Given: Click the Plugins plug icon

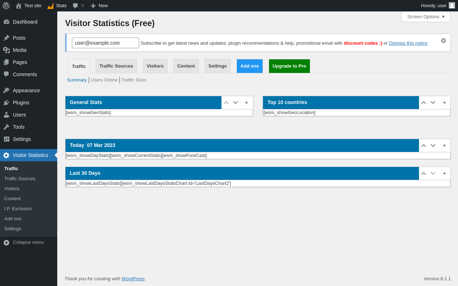Looking at the screenshot, I should (x=6, y=103).
